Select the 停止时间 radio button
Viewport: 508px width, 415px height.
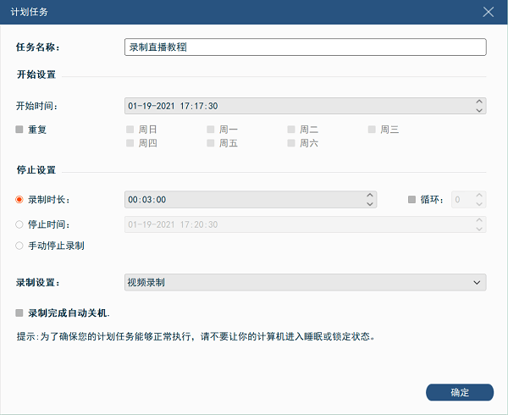coord(19,224)
